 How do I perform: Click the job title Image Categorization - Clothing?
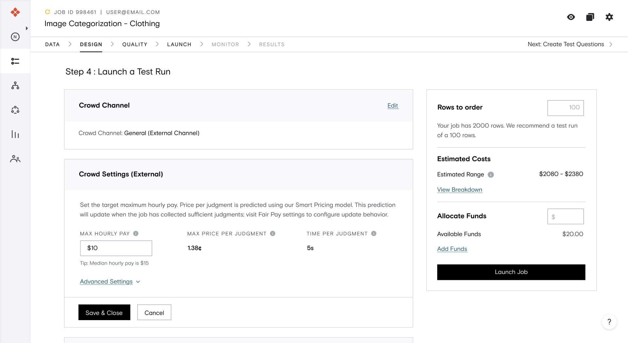click(x=102, y=24)
